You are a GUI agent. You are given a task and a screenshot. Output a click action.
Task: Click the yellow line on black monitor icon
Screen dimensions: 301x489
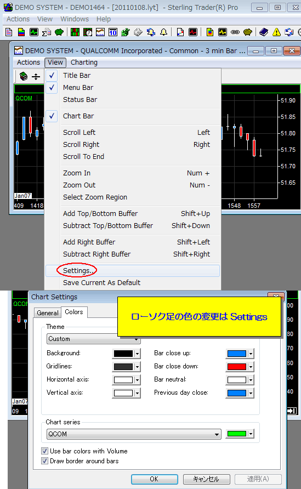point(223,32)
